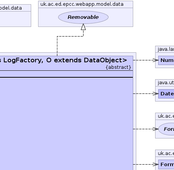Click the {abstract} stereotype label
The width and height of the screenshot is (174, 170).
(x=118, y=67)
